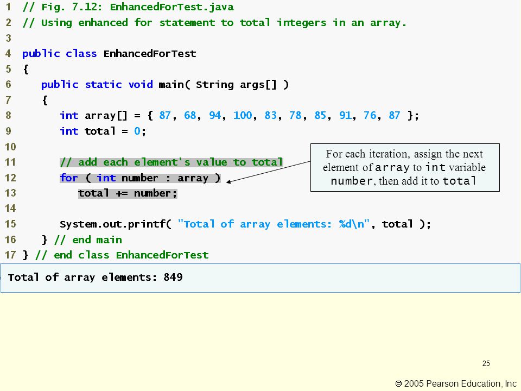Image resolution: width=521 pixels, height=391 pixels.
Task: Select 'public class EnhancedForTest' declaration
Action: (109, 54)
